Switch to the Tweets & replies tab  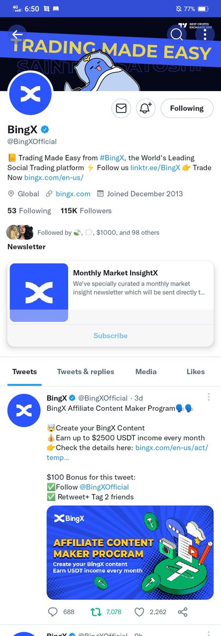(86, 372)
